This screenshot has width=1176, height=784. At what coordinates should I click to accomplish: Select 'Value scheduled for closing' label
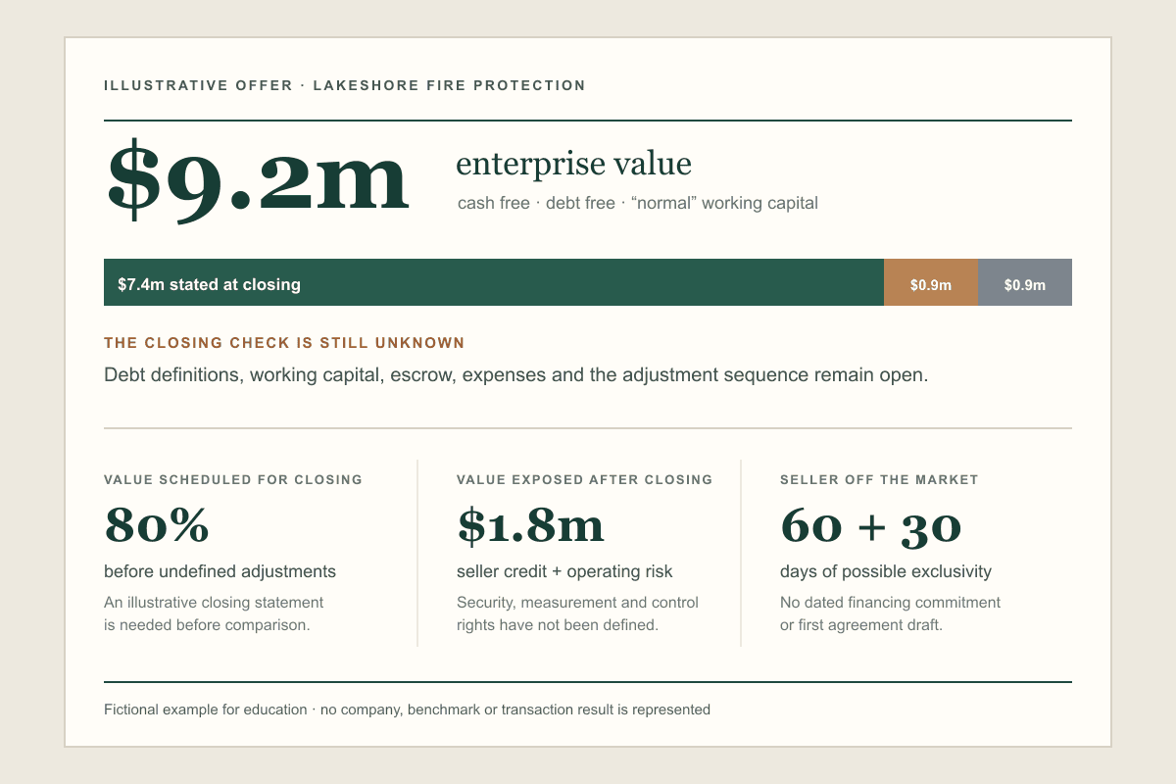(233, 480)
